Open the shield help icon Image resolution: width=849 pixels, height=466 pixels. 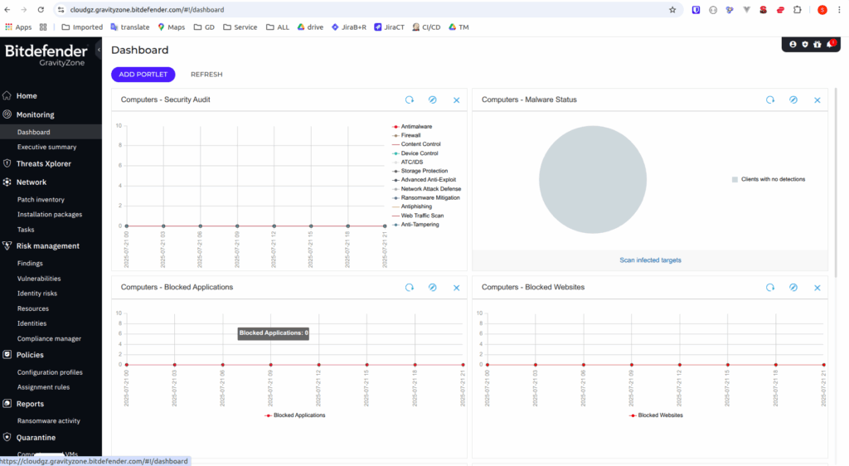coord(805,45)
